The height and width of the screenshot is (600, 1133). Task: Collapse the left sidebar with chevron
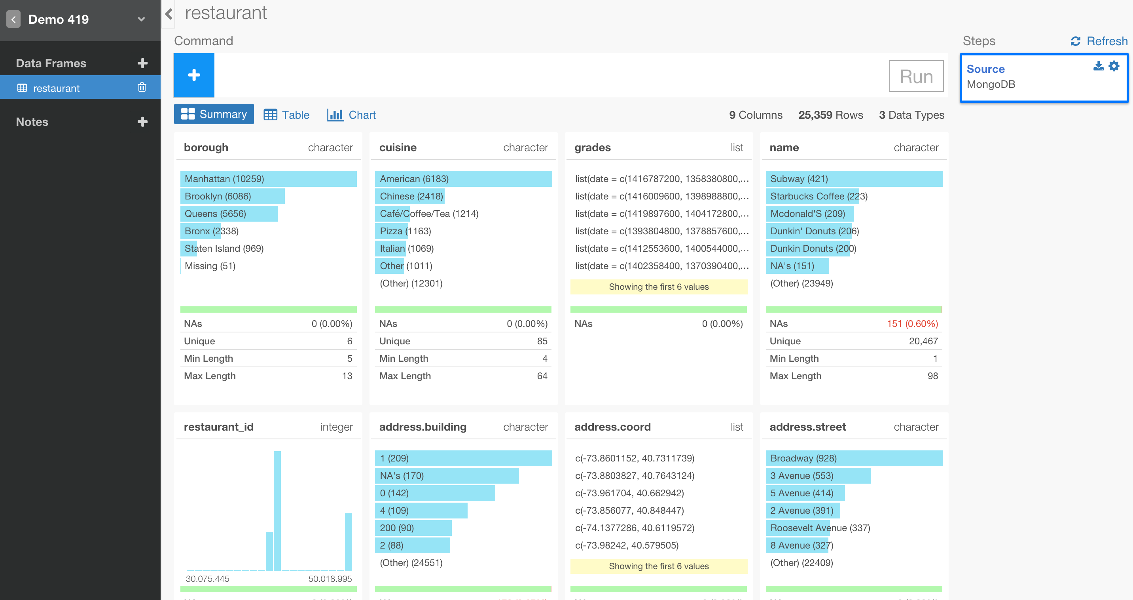[x=169, y=13]
